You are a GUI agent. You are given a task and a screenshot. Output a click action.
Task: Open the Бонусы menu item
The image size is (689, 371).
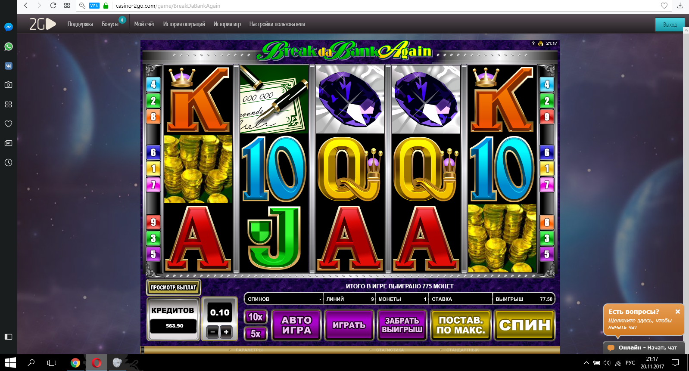[110, 24]
